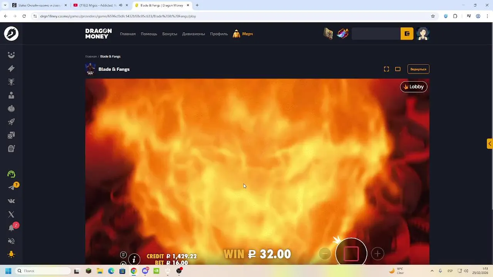
Task: Click the bomb game sidebar icon
Action: [11, 108]
